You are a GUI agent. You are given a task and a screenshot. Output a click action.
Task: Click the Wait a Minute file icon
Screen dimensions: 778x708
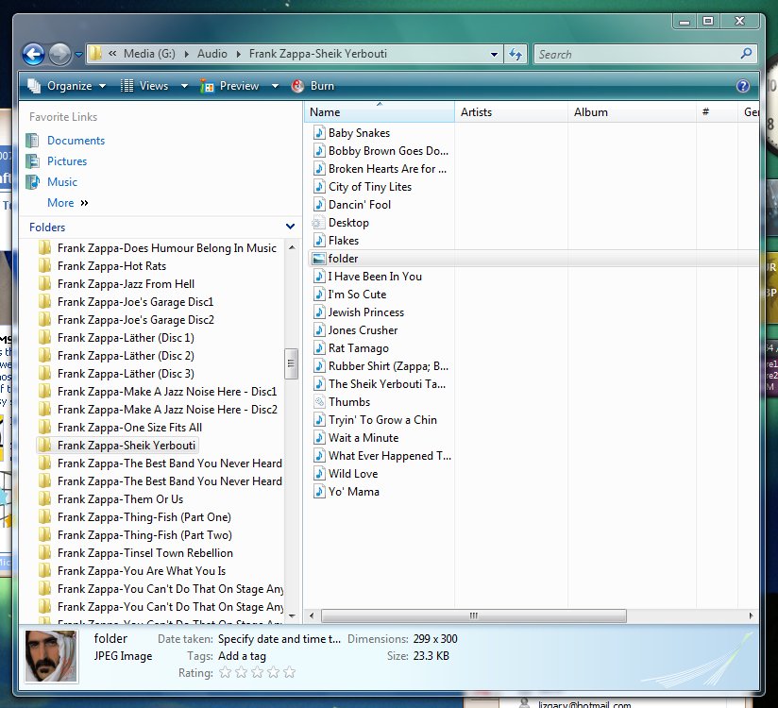pyautogui.click(x=319, y=438)
